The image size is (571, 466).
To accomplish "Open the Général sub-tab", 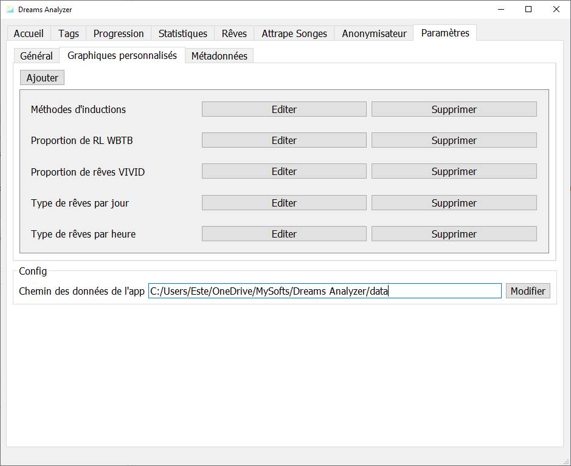I will [x=36, y=56].
